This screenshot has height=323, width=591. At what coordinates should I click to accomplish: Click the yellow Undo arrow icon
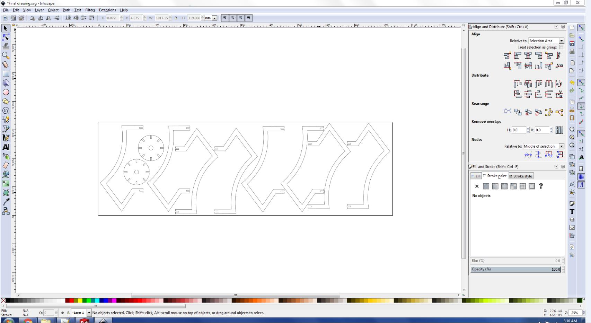(572, 82)
